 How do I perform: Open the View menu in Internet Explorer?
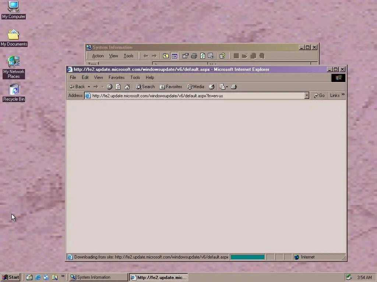tap(98, 77)
